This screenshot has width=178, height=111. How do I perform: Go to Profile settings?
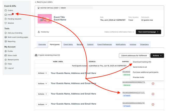(9, 51)
